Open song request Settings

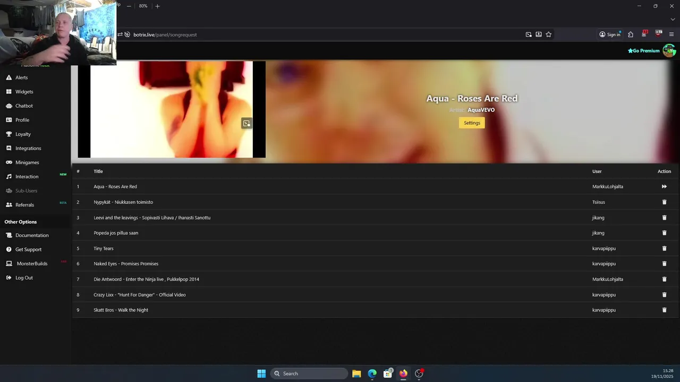click(x=472, y=123)
